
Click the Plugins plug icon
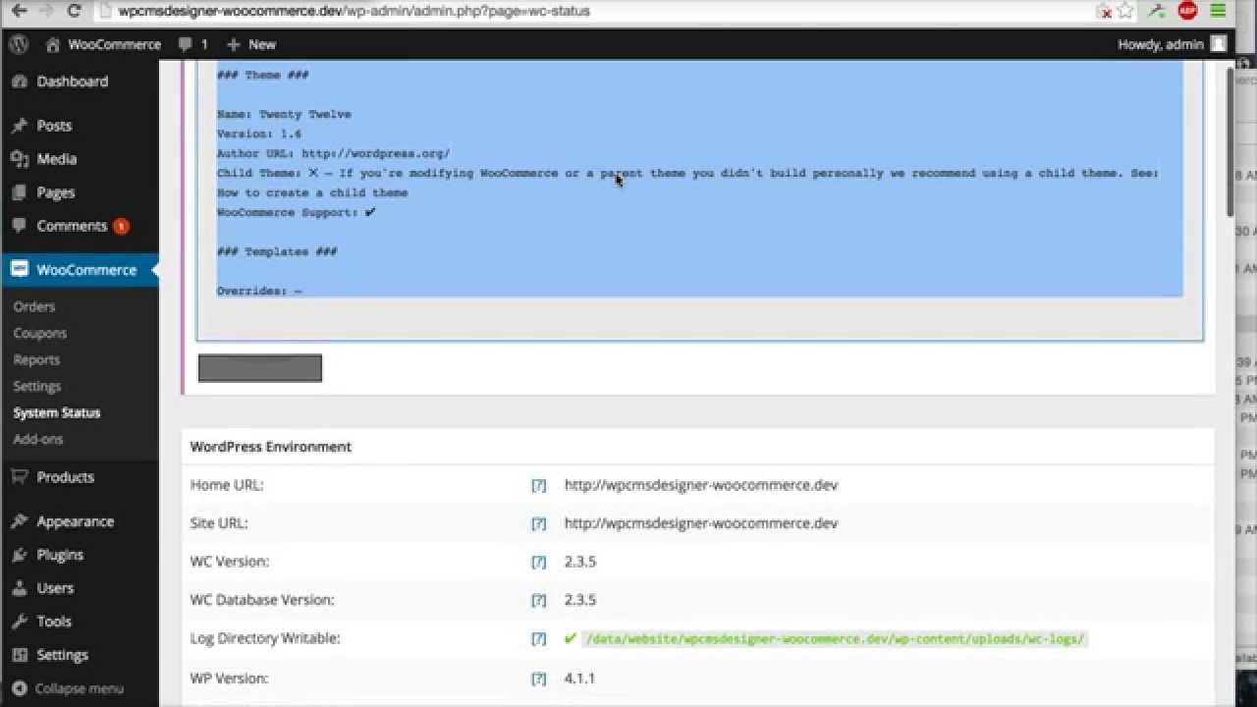tap(20, 555)
